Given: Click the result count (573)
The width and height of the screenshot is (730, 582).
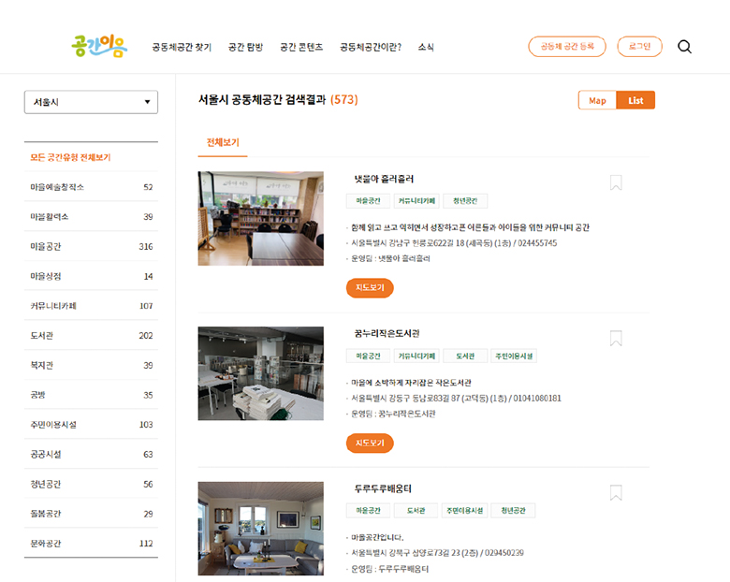Looking at the screenshot, I should 344,99.
